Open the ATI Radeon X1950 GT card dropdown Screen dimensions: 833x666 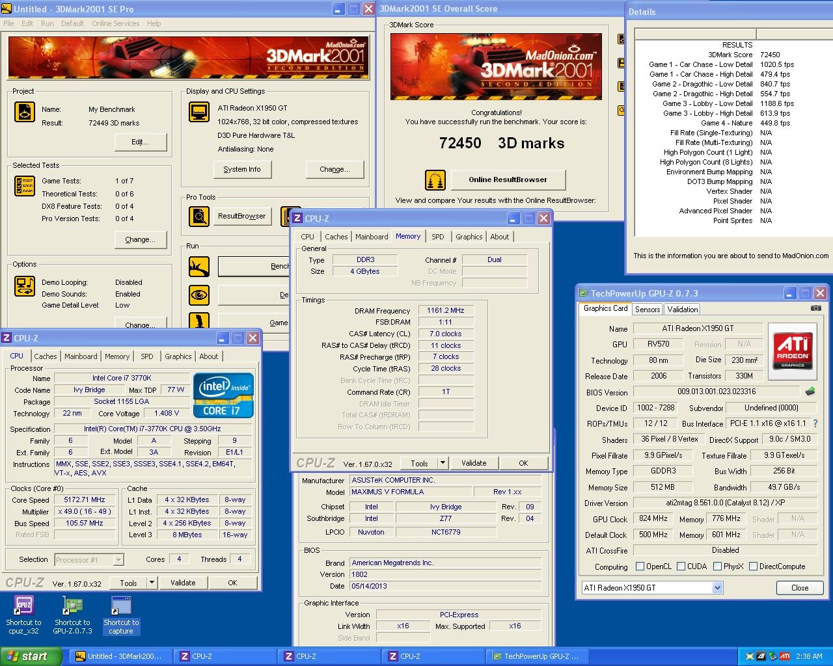click(x=717, y=587)
